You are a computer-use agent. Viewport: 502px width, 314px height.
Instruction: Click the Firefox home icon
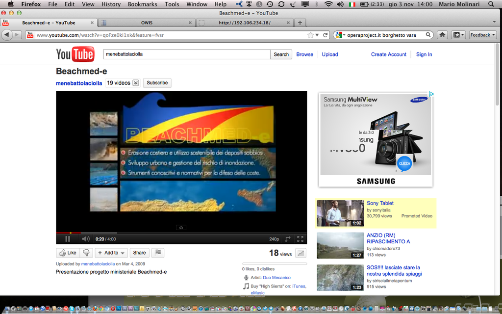[442, 35]
